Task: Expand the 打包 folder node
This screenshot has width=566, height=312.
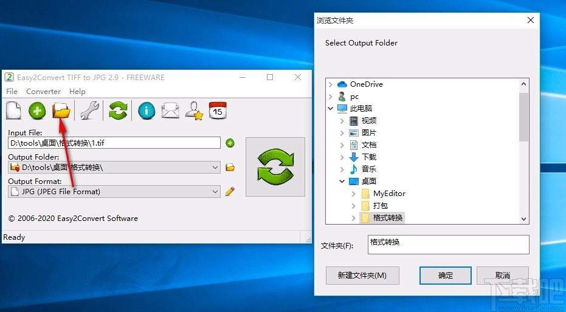Action: tap(353, 206)
